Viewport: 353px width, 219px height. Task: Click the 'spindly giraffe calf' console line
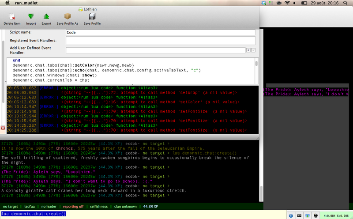point(94,191)
